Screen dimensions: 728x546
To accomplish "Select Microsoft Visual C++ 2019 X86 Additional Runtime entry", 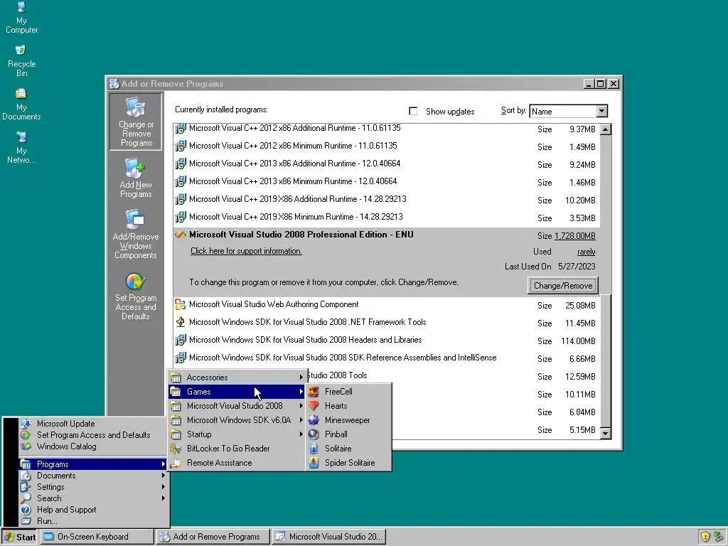I will 386,200.
